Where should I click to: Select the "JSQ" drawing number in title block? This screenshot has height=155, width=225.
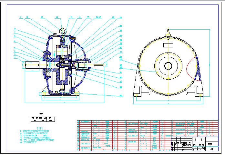pos(211,149)
